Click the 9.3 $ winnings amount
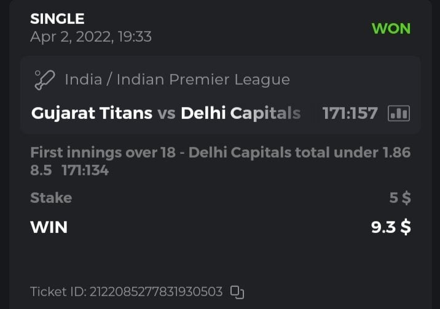 coord(391,227)
